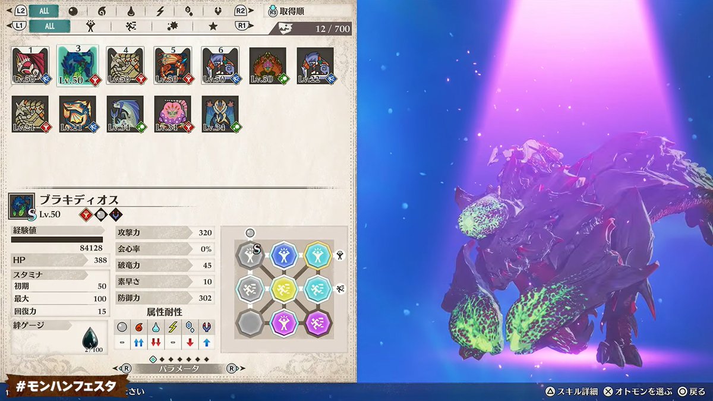
Task: Click the gray non-elemental badge under ブラキディオス
Action: pos(100,214)
